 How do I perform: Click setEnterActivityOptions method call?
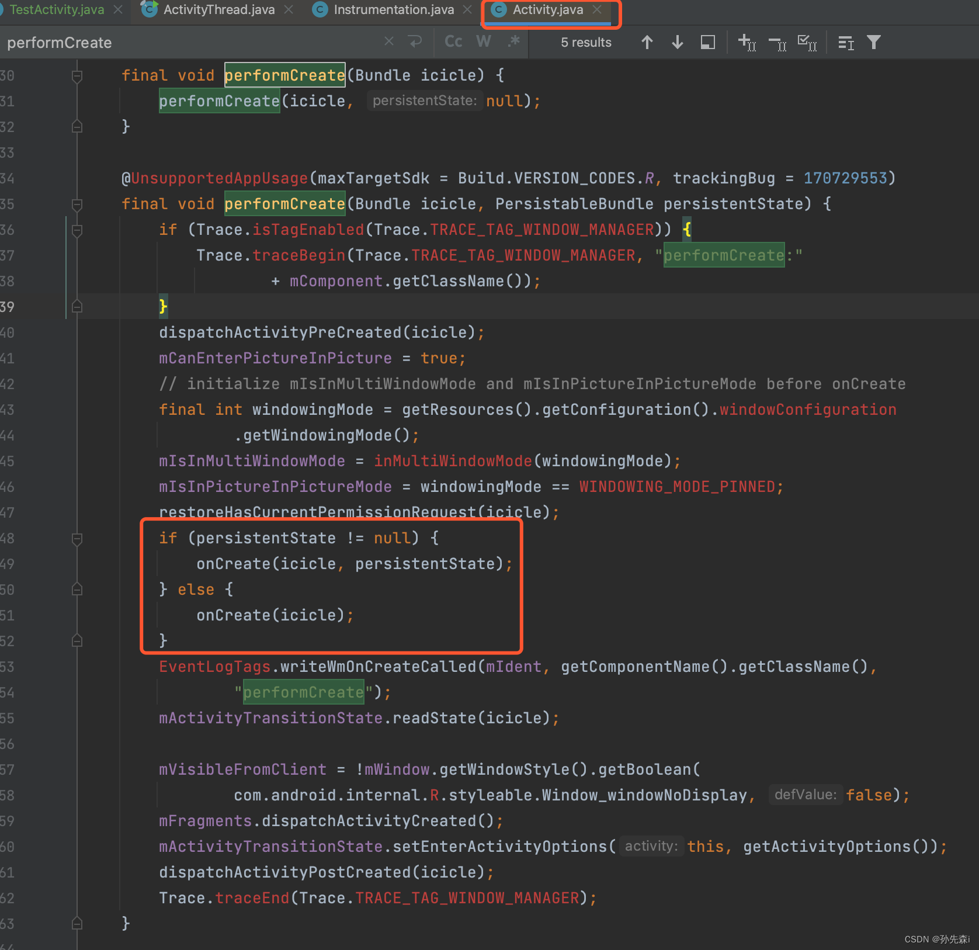[499, 847]
